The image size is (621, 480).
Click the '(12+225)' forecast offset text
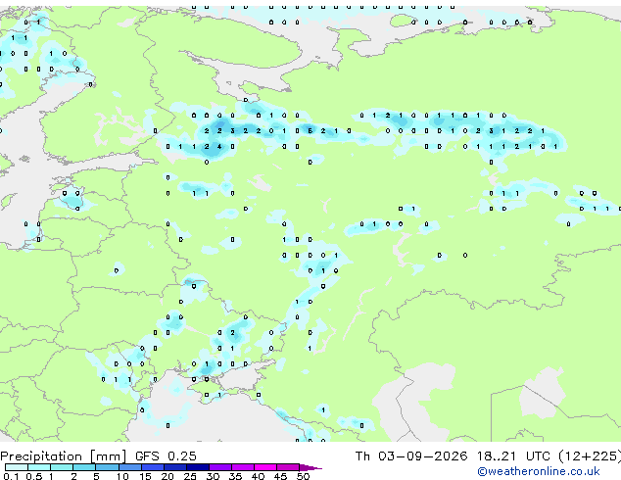pos(590,456)
